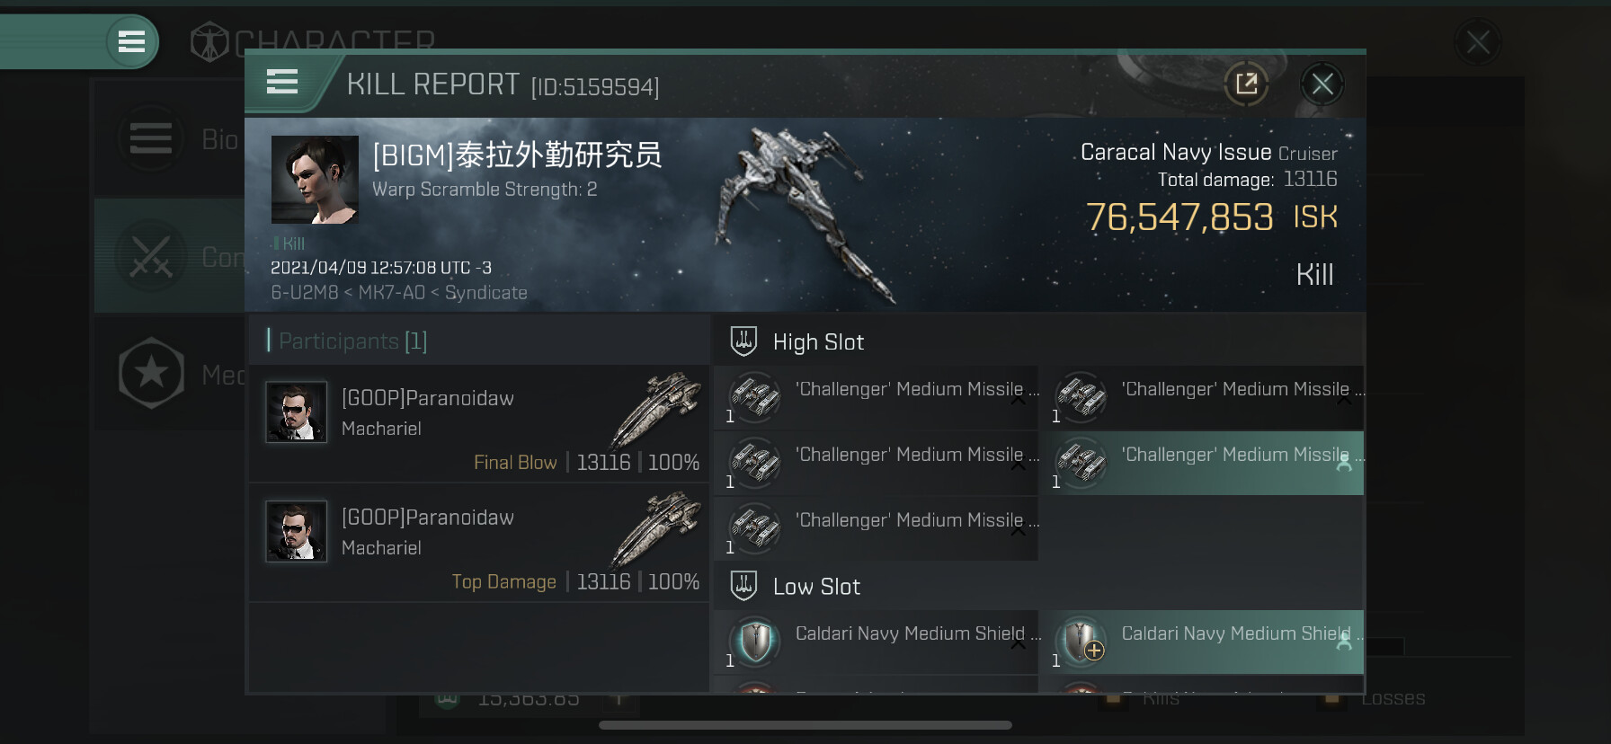Open the main menu in top-left corner

[132, 41]
